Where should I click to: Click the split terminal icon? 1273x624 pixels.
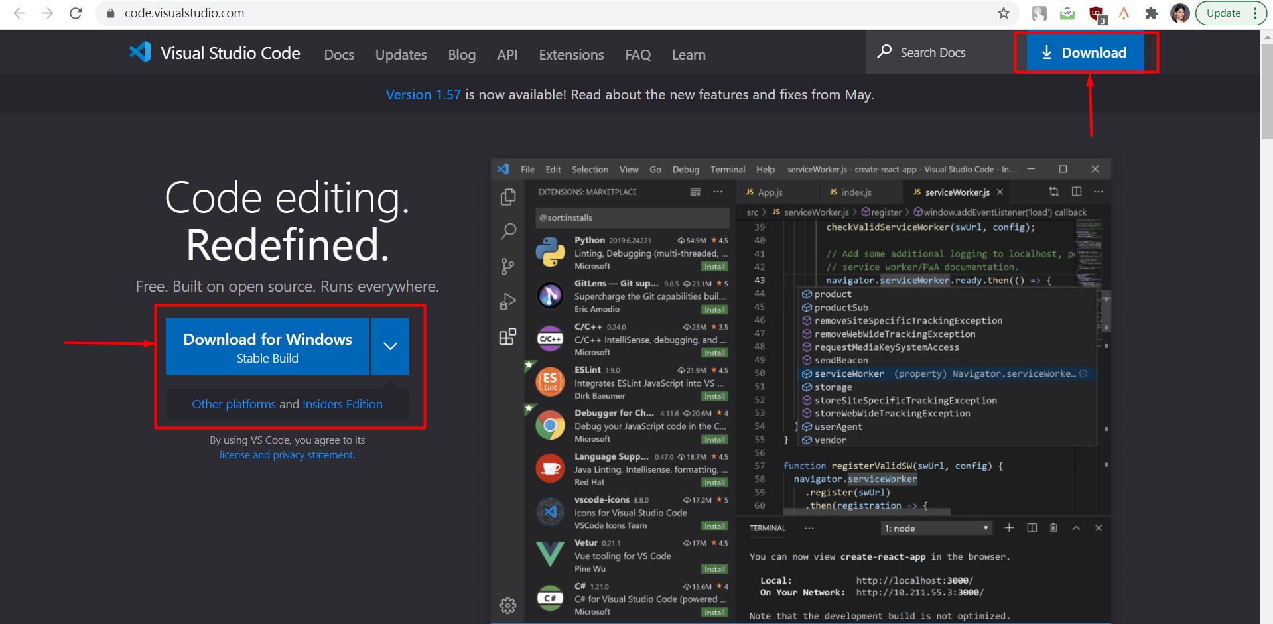click(x=1032, y=528)
